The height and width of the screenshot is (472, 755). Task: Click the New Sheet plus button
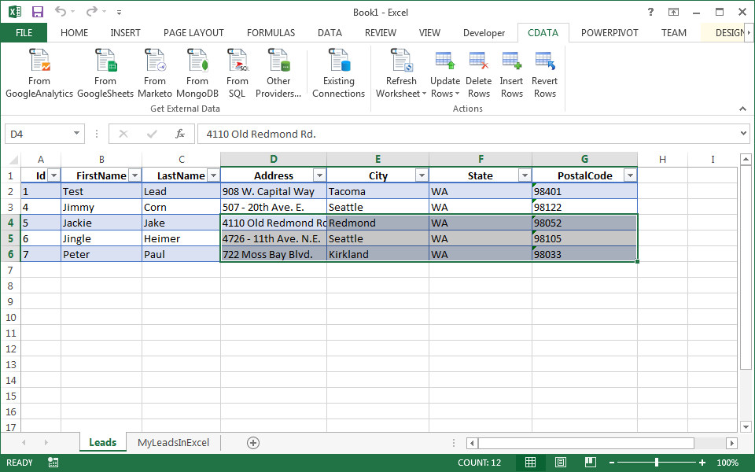252,442
